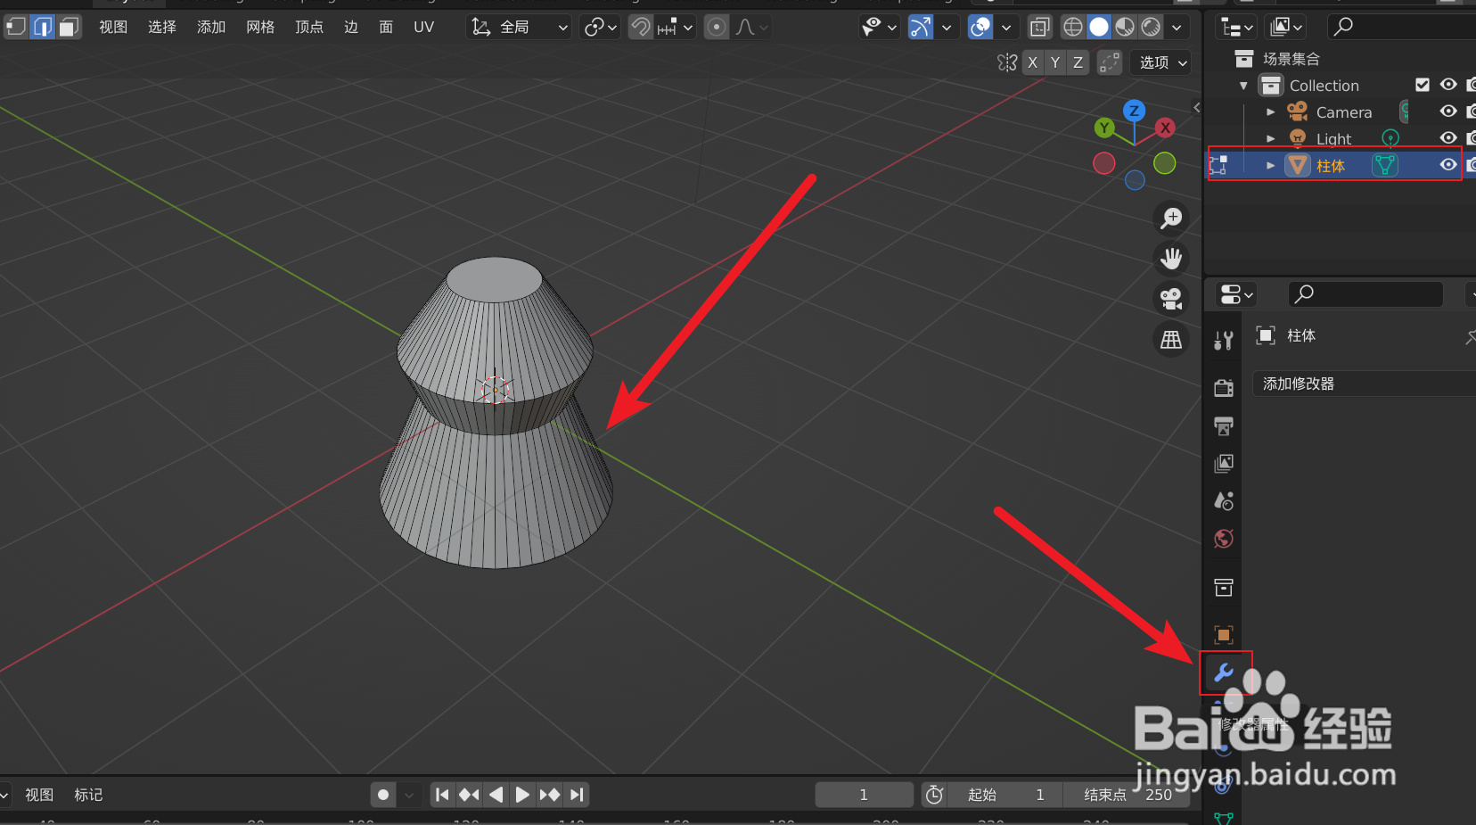
Task: Toggle Y axis mirror
Action: 1055,62
